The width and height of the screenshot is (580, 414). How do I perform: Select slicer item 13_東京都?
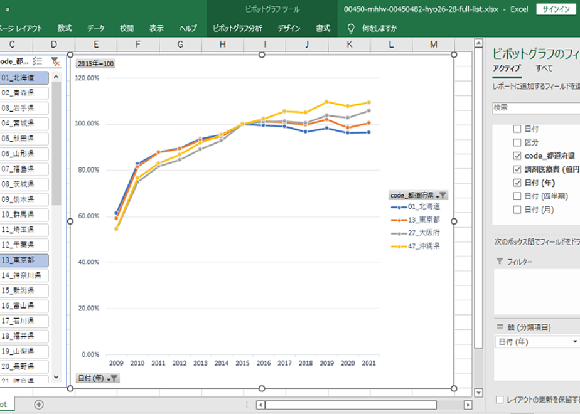click(x=24, y=260)
